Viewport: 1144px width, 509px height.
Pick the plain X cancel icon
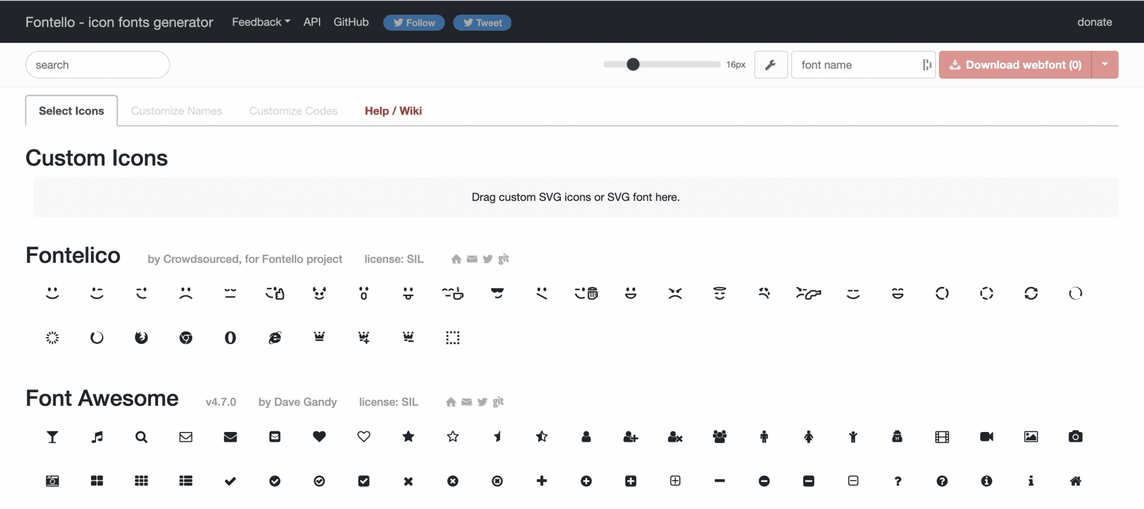(x=408, y=481)
